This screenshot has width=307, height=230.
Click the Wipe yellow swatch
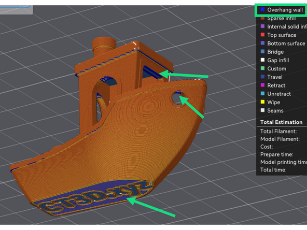pyautogui.click(x=262, y=102)
